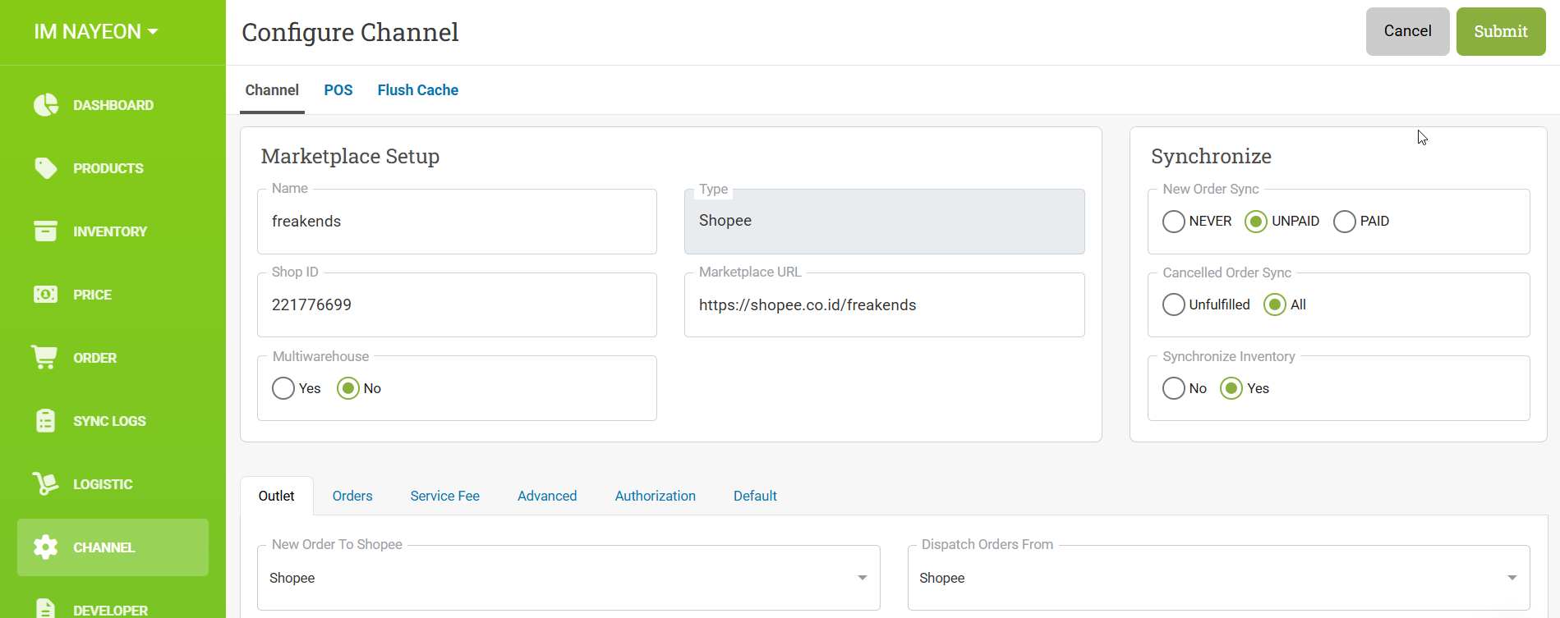Click the Marketplace URL input field
This screenshot has width=1560, height=618.
(x=884, y=305)
